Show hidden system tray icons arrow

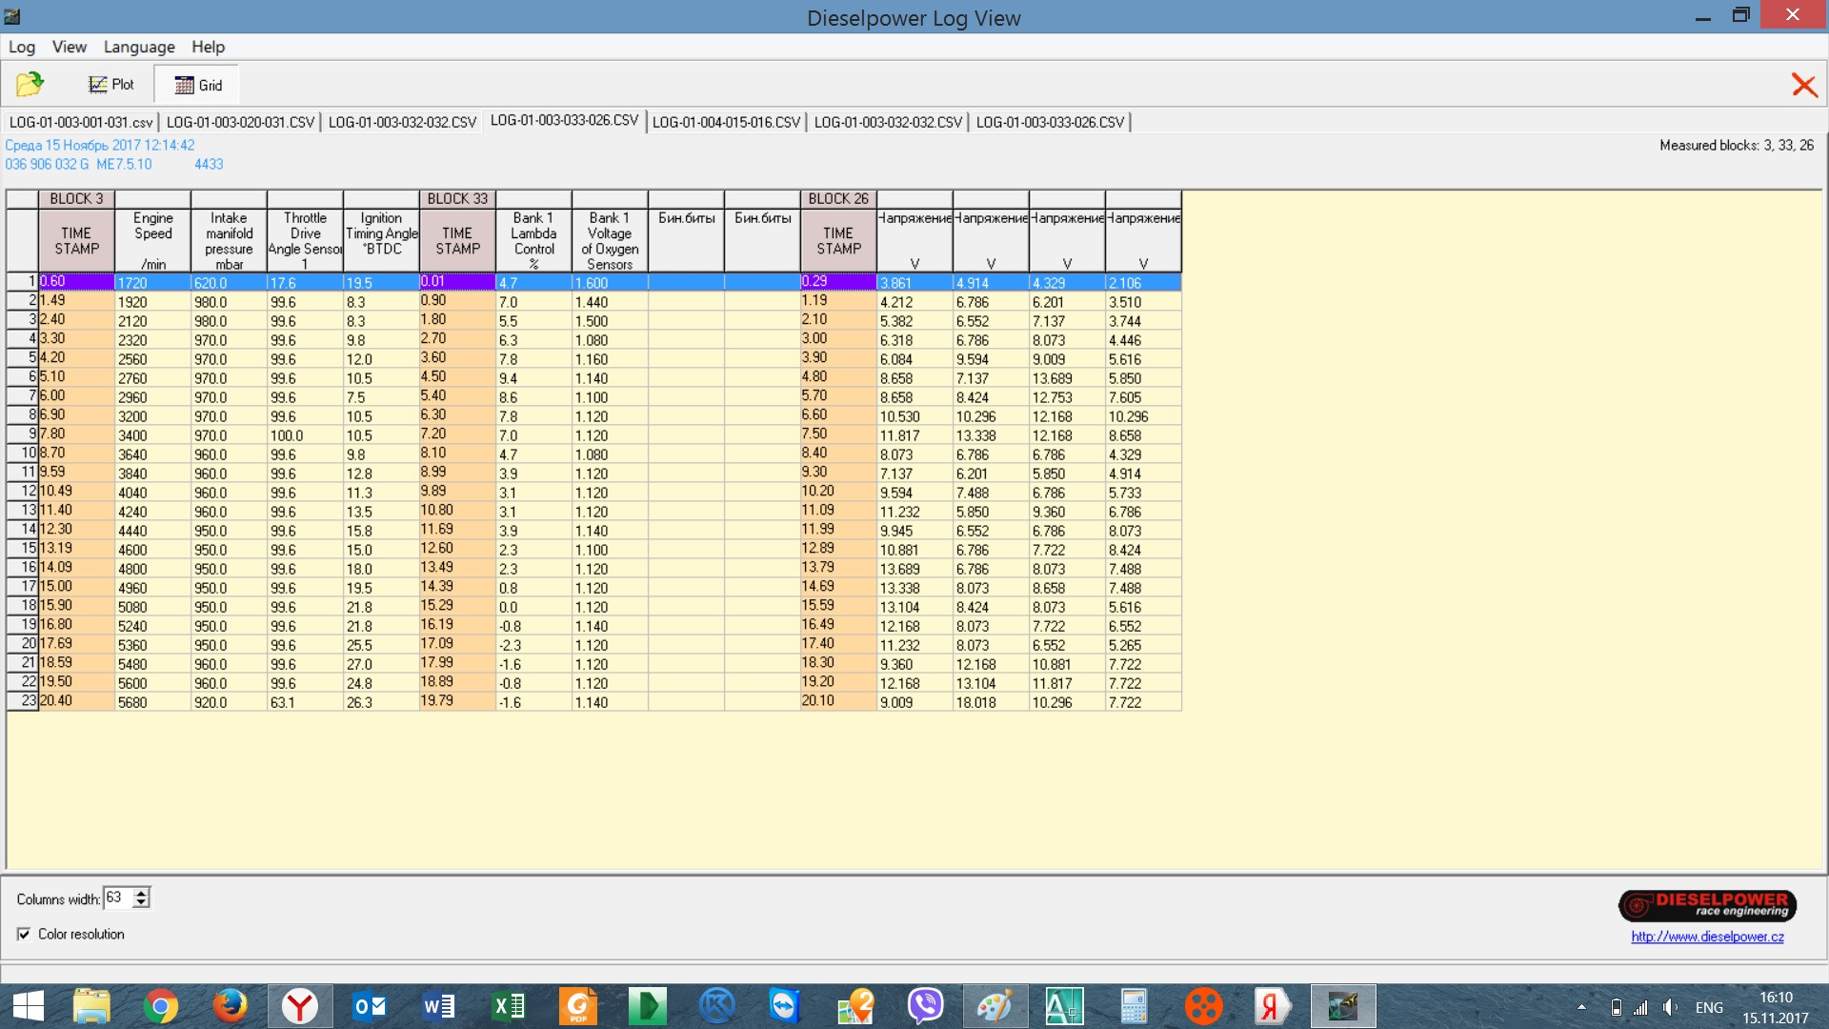tap(1581, 1006)
